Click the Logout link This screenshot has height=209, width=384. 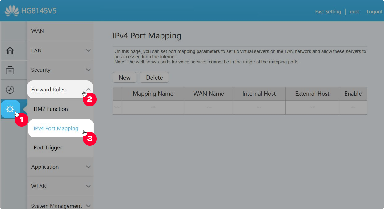[374, 12]
